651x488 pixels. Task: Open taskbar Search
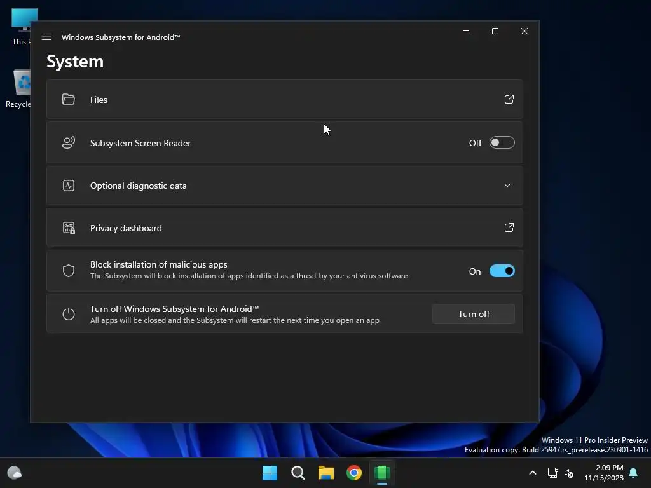[298, 473]
